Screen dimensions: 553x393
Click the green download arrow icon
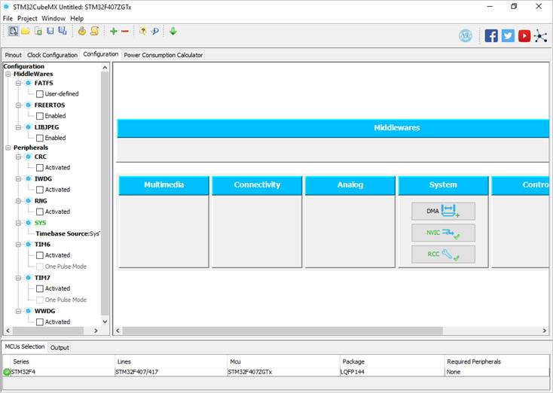pyautogui.click(x=173, y=31)
